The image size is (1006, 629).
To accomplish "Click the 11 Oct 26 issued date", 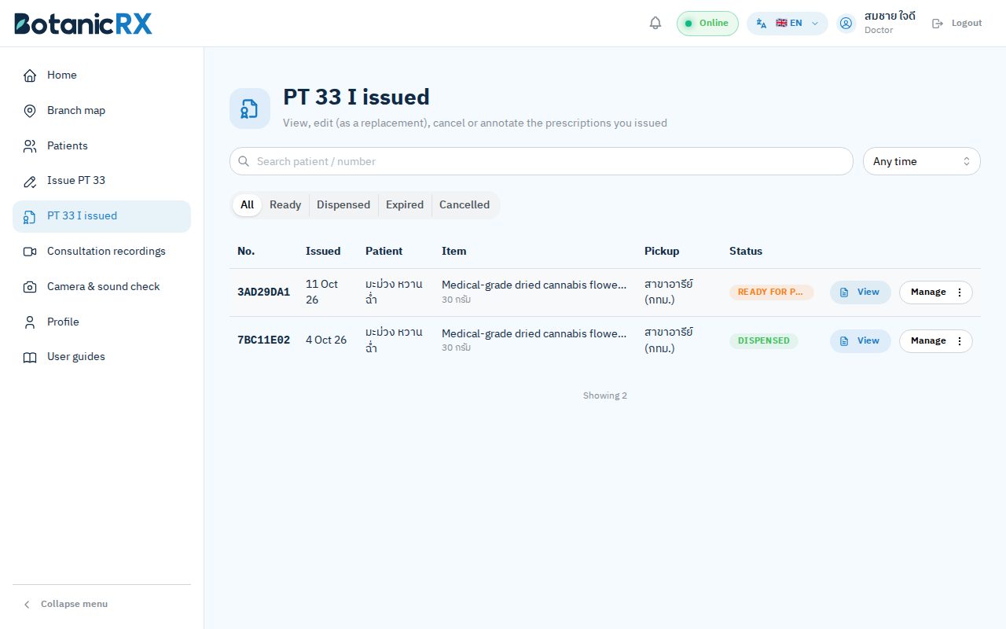I will tap(321, 292).
